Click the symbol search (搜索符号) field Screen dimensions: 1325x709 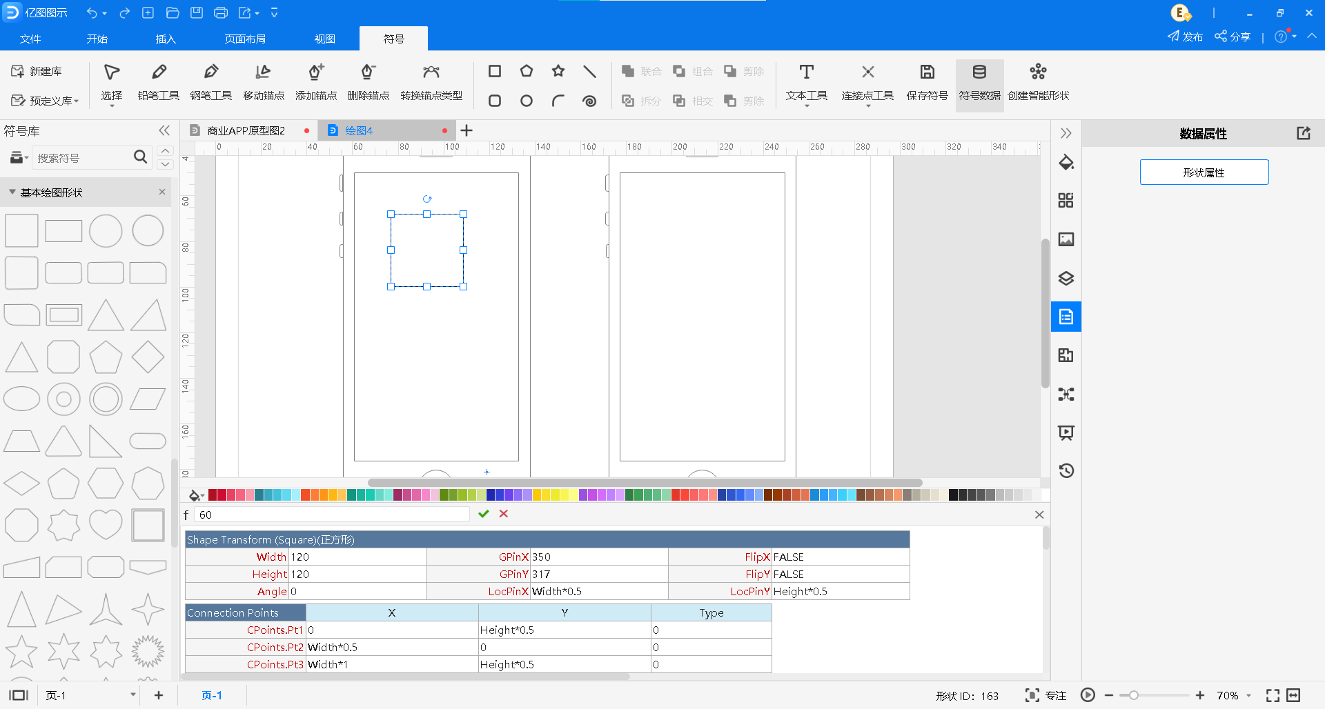pyautogui.click(x=83, y=158)
